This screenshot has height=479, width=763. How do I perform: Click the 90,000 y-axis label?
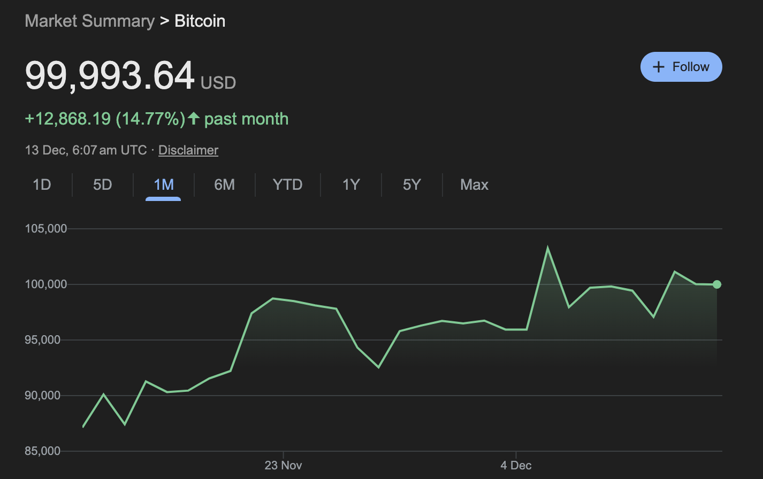click(43, 396)
